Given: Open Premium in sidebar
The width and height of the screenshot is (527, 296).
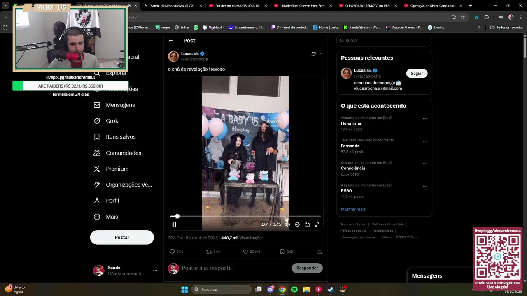Looking at the screenshot, I should pos(111,169).
